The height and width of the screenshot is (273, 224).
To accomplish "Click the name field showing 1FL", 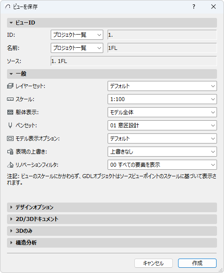I will 162,48.
